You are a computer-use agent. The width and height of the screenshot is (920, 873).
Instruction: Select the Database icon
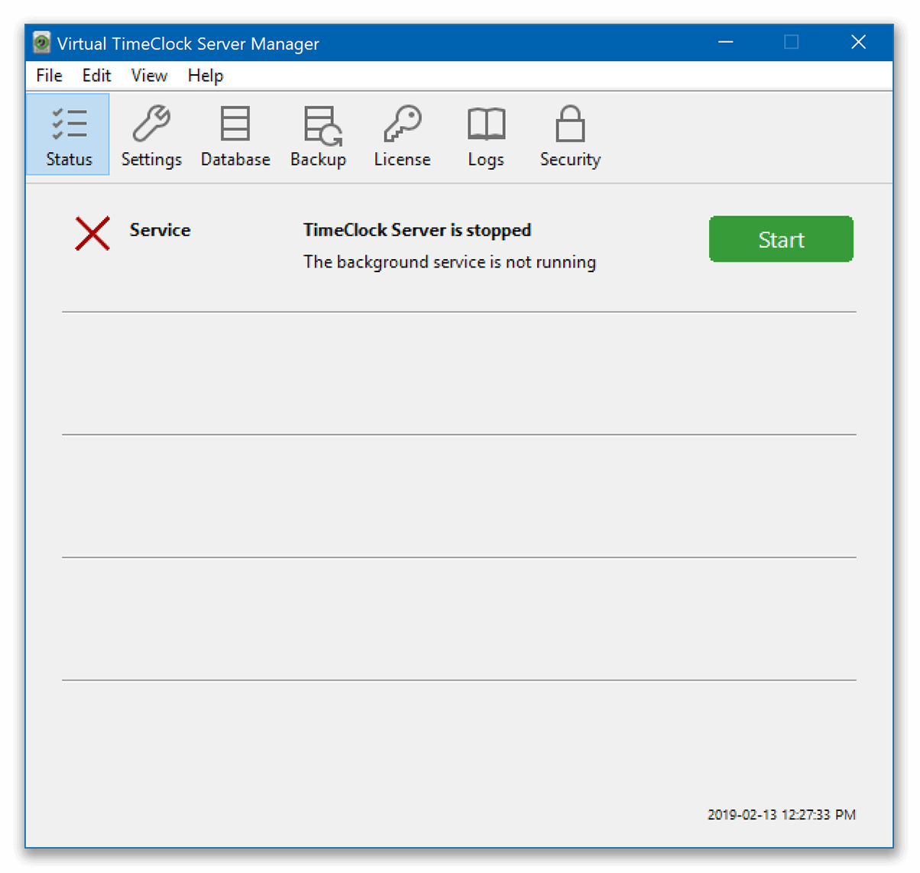click(235, 135)
